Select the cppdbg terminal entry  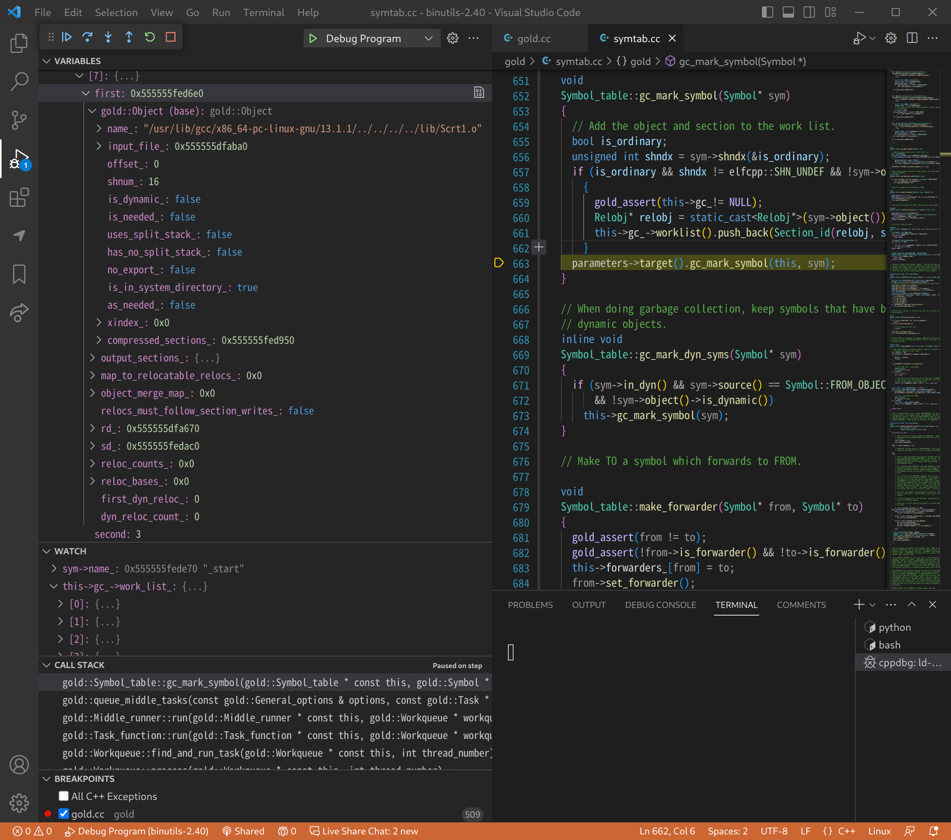click(903, 663)
